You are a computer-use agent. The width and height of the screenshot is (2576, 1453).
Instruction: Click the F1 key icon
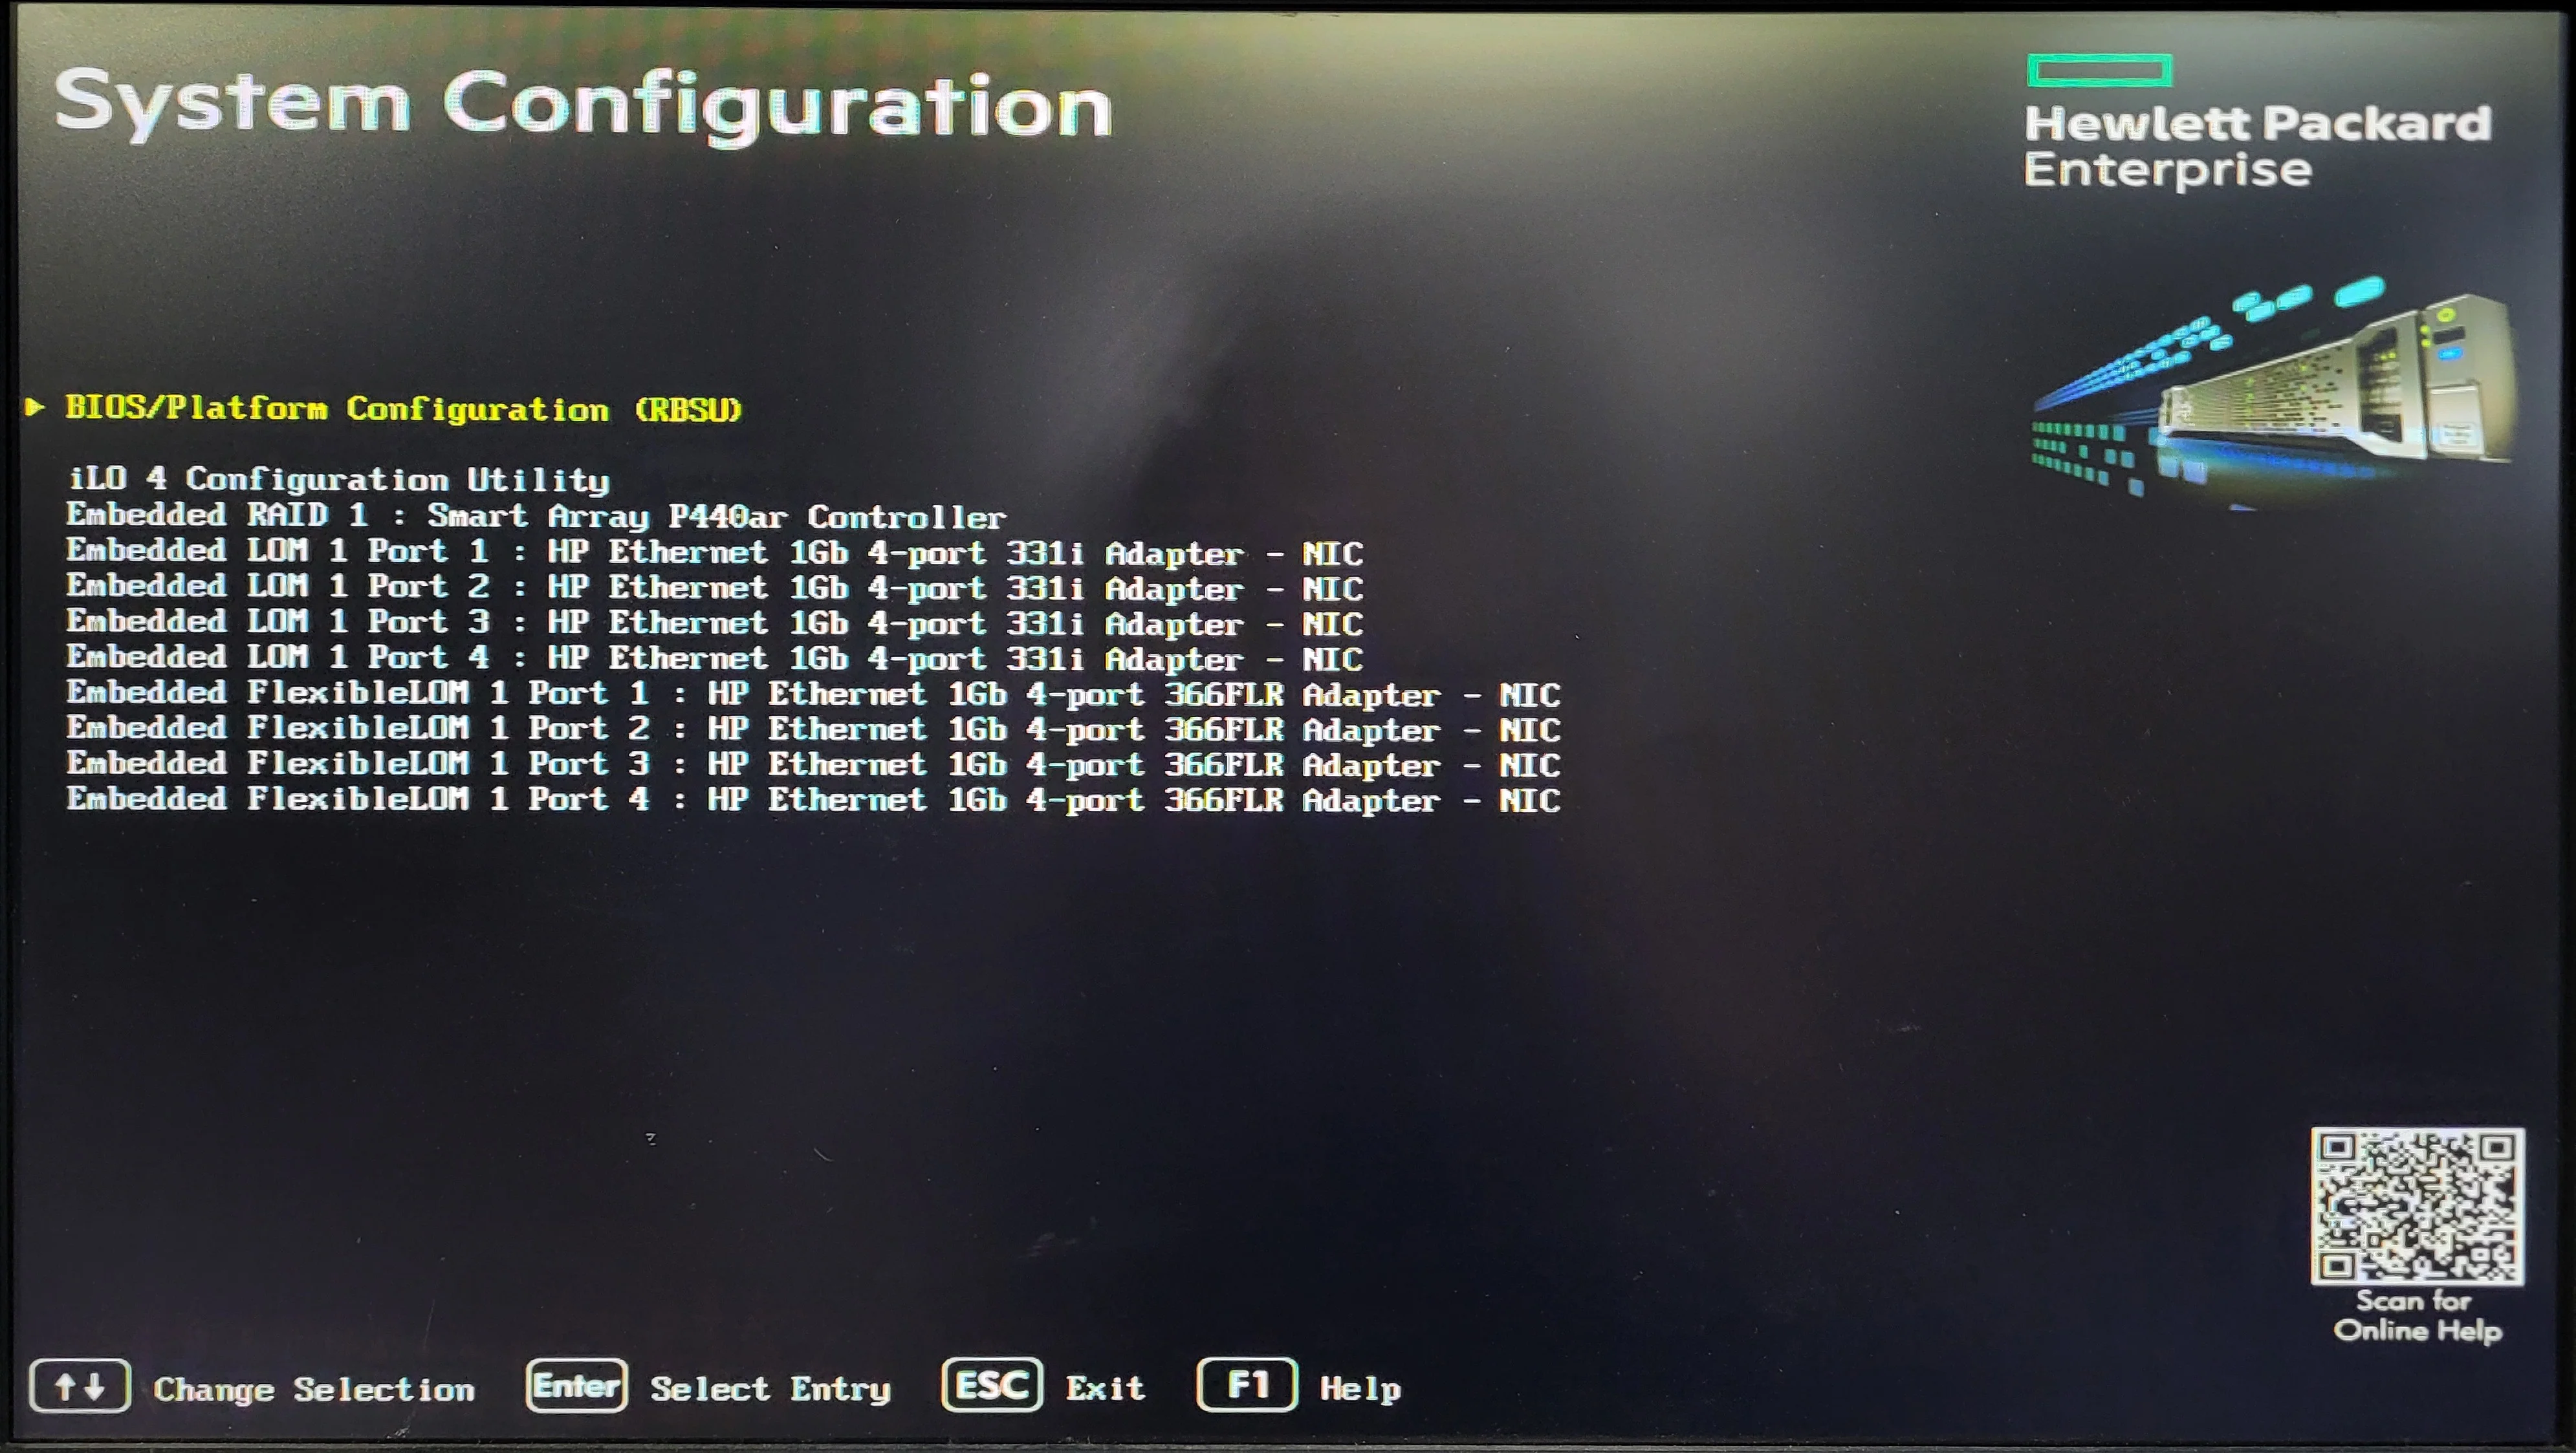(1247, 1384)
